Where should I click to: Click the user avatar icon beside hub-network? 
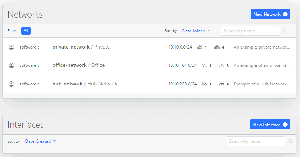[x=11, y=84]
